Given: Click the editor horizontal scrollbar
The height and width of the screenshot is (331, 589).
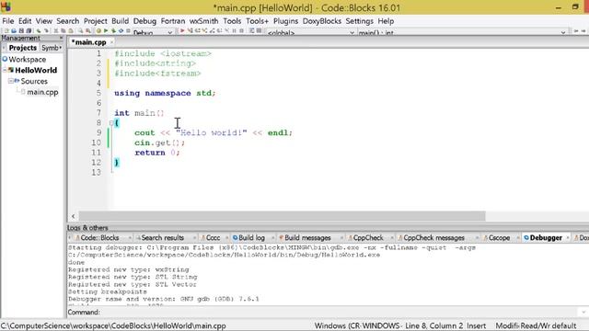Looking at the screenshot, I should tap(282, 216).
